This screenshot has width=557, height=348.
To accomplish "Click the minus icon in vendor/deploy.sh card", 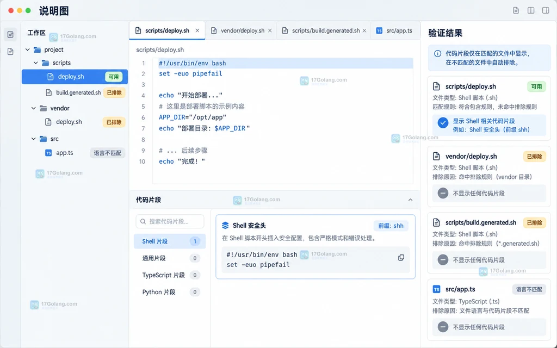I will click(443, 193).
